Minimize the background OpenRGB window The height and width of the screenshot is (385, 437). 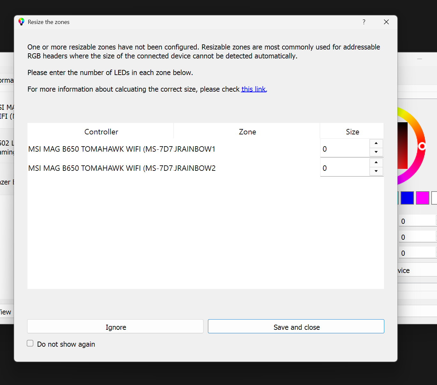click(x=419, y=59)
